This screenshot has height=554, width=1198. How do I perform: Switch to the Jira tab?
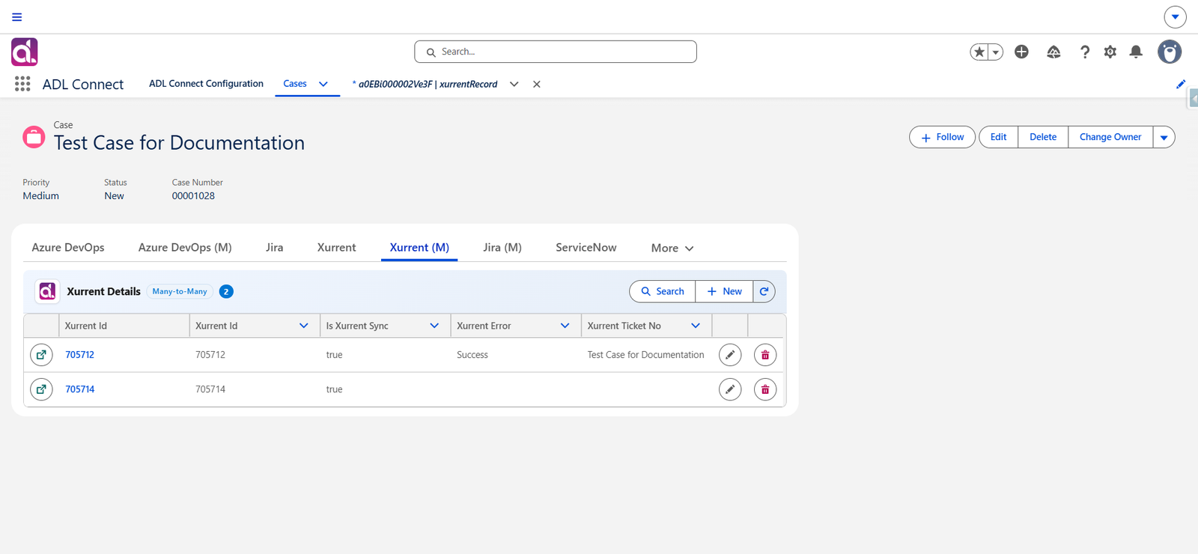click(275, 248)
